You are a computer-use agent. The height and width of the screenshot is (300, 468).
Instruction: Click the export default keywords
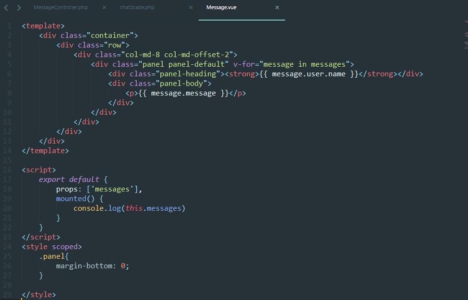[69, 180]
